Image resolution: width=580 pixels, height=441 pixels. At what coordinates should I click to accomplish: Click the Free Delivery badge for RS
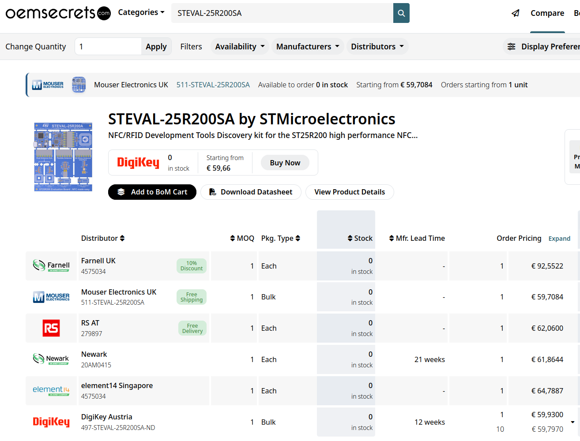coord(192,329)
